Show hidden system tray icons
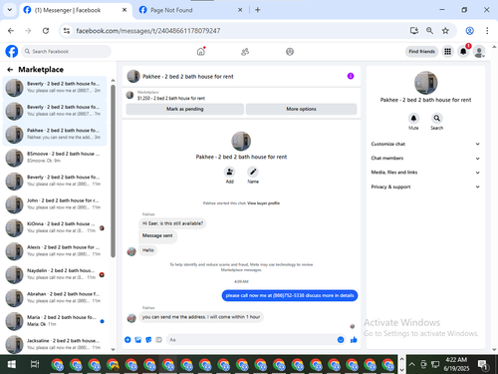498x374 pixels. (x=411, y=364)
